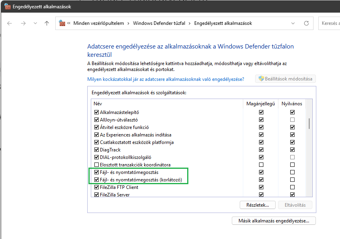
Task: Toggle Nyilvános checkbox for DIAL-protokollkiszolgáló
Action: point(292,157)
